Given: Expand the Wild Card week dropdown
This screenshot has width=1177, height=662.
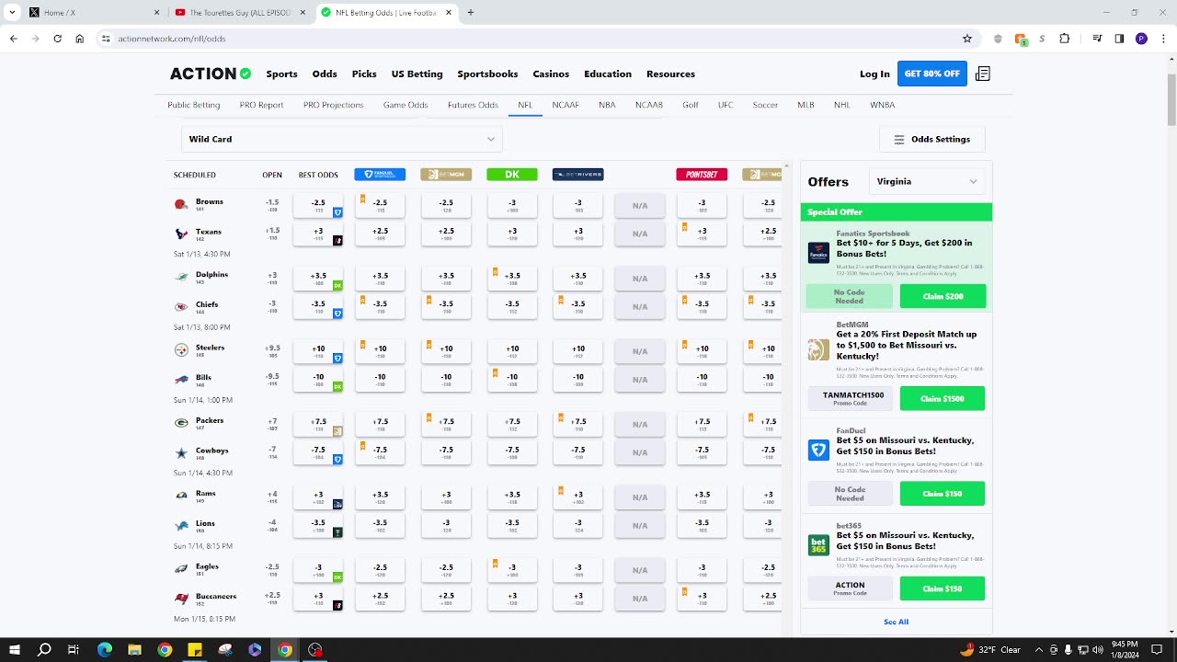Looking at the screenshot, I should tap(341, 139).
